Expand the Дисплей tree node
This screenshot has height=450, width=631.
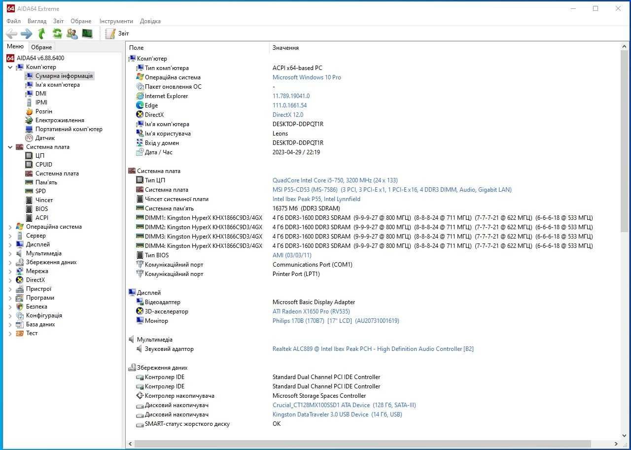10,244
